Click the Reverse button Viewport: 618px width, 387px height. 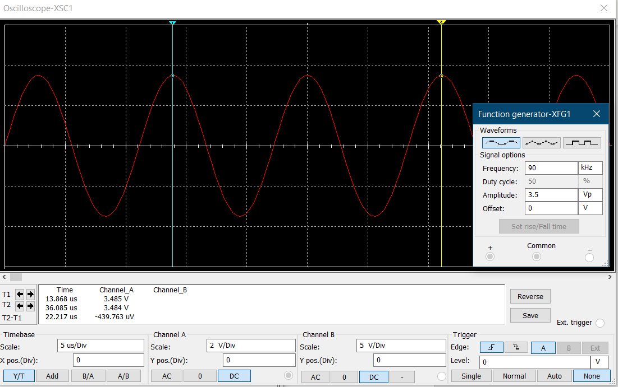530,296
